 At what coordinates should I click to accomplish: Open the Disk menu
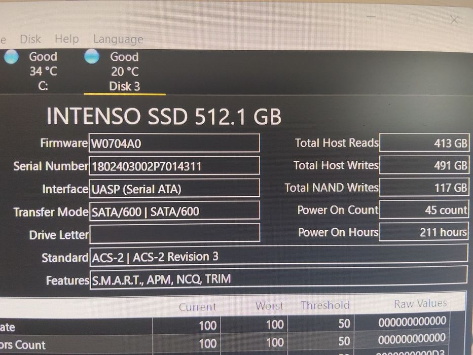tap(30, 39)
